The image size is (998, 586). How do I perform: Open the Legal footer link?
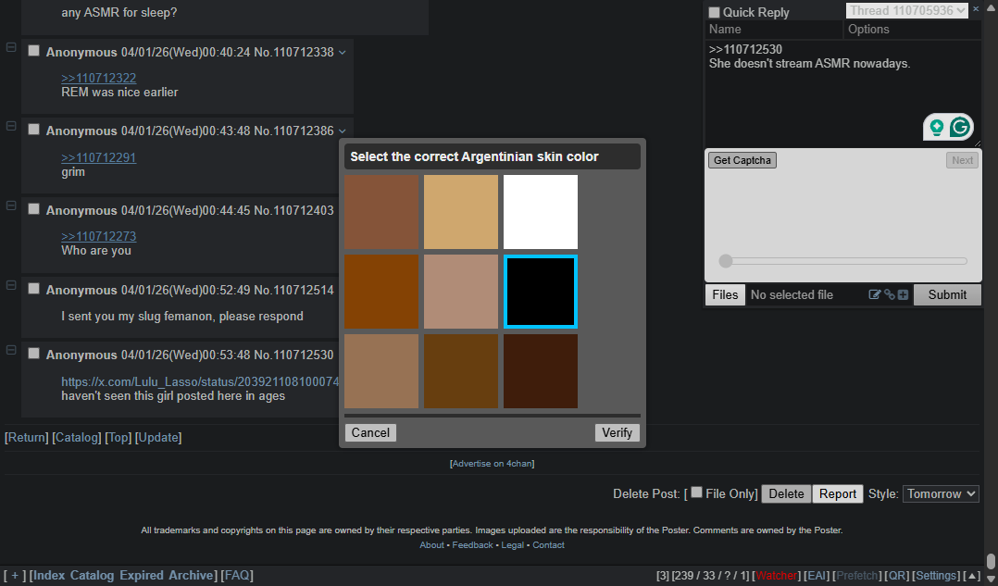click(512, 545)
